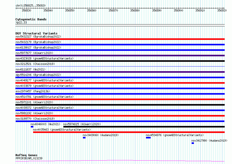The width and height of the screenshot is (232, 164).
Task: Click the 356870 ruler position mark
Action: pyautogui.click(x=113, y=10)
